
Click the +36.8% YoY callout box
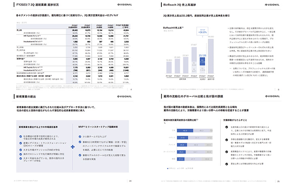coord(202,31)
